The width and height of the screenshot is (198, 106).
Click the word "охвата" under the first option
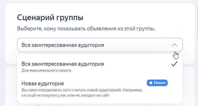(66, 70)
